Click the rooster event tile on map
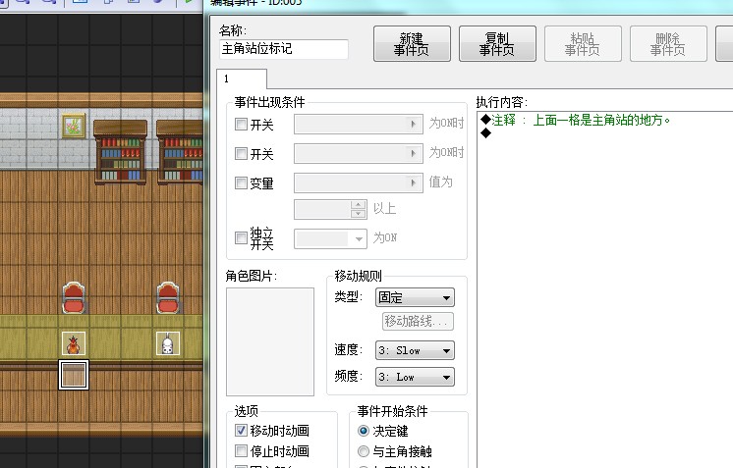This screenshot has width=733, height=468. coord(74,343)
